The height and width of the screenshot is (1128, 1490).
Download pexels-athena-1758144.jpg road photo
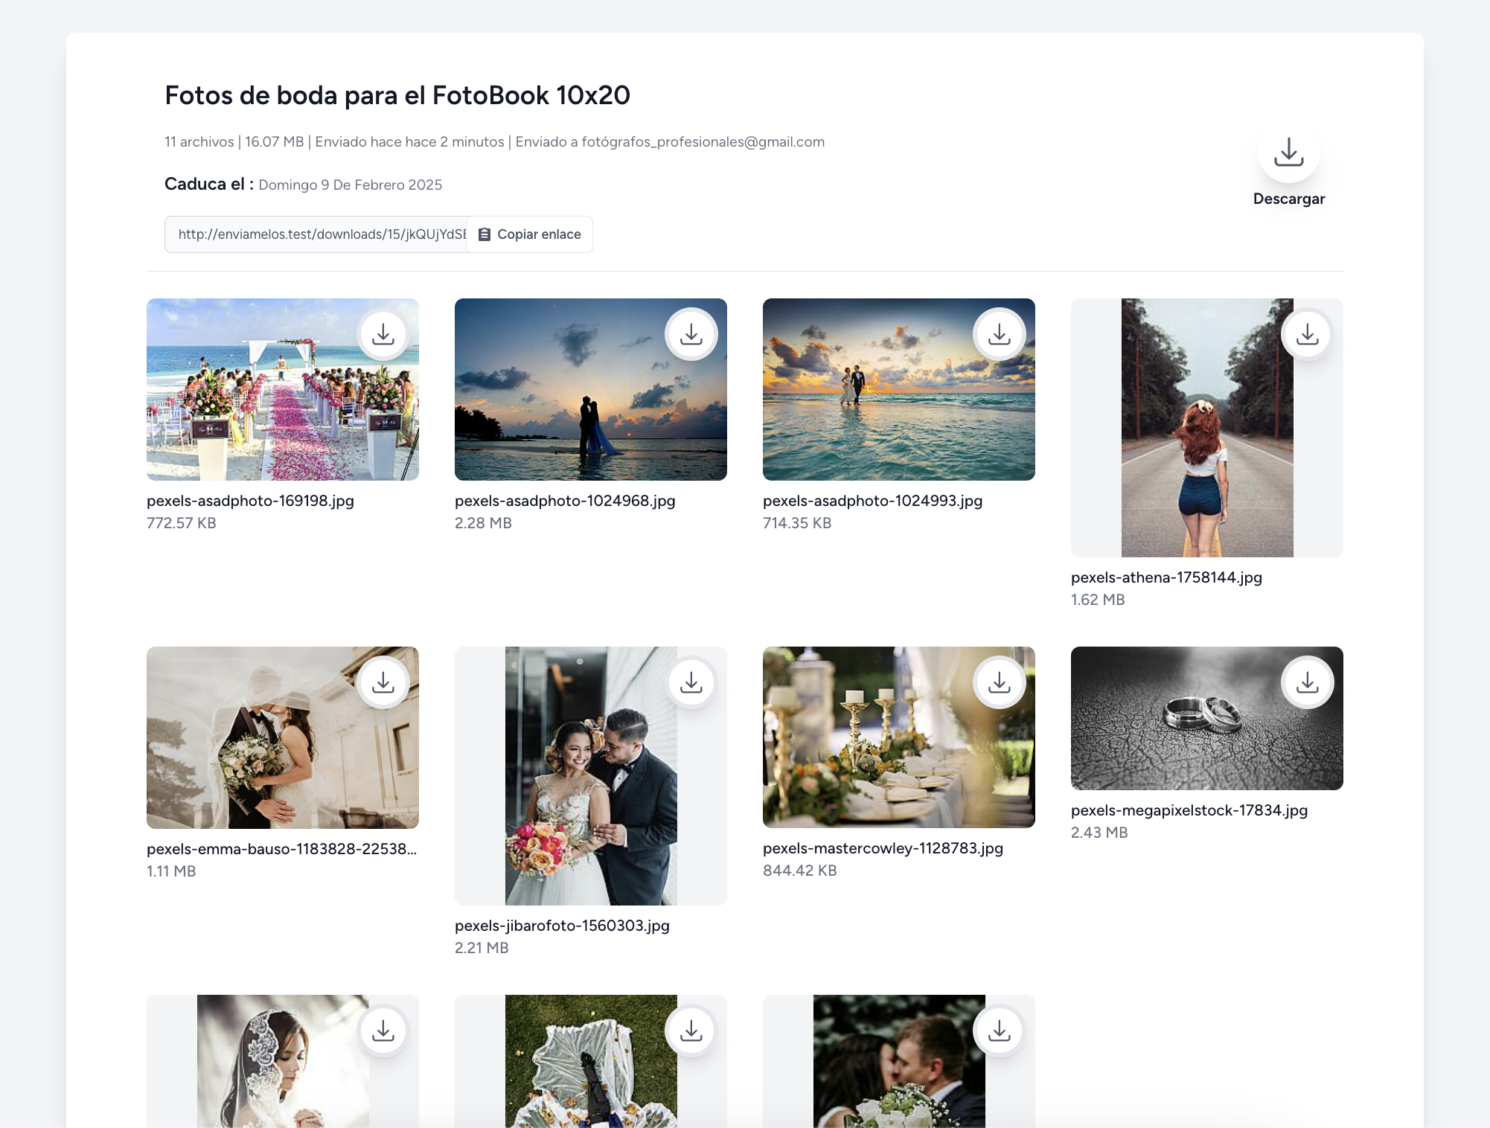pos(1308,334)
